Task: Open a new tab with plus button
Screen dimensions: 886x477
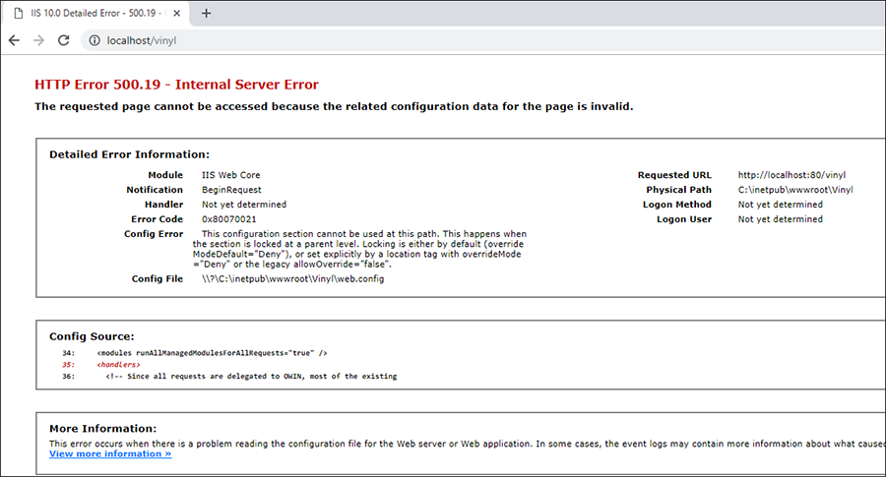Action: pyautogui.click(x=207, y=13)
